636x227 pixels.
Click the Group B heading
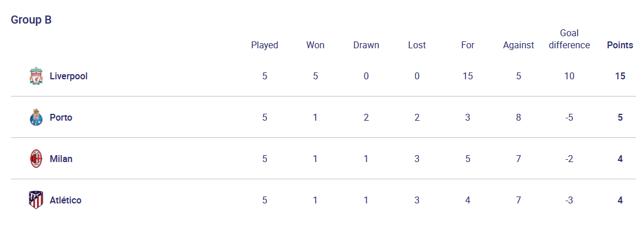click(31, 20)
